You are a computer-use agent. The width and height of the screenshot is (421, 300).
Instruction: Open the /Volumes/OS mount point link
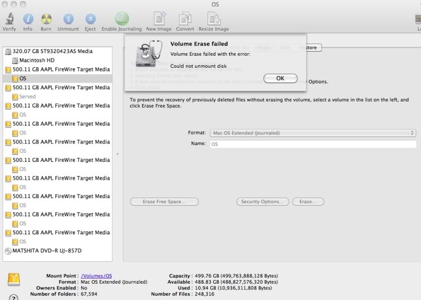click(x=96, y=276)
